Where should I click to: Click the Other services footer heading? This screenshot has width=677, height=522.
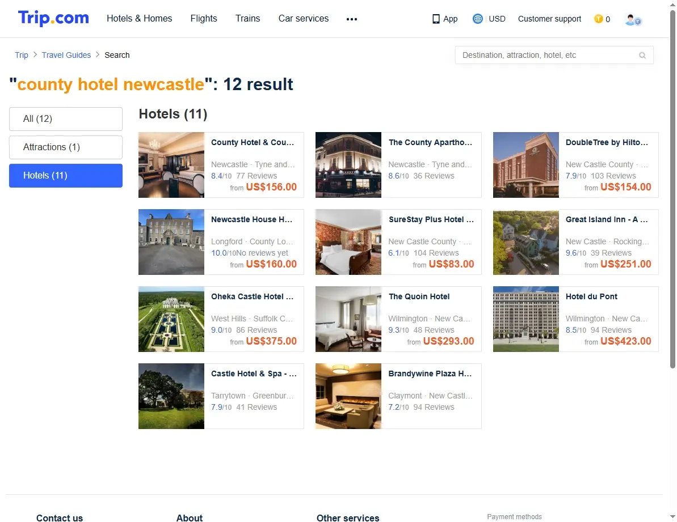[x=347, y=517]
